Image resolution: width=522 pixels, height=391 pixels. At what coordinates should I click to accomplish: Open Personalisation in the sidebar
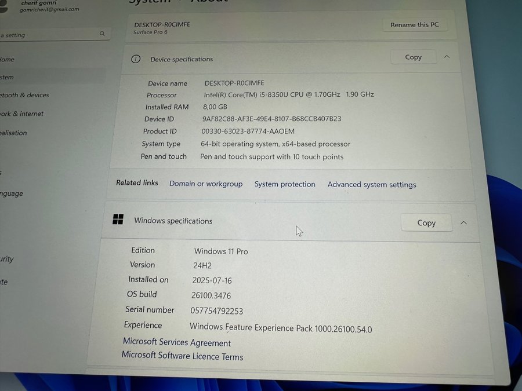[13, 133]
